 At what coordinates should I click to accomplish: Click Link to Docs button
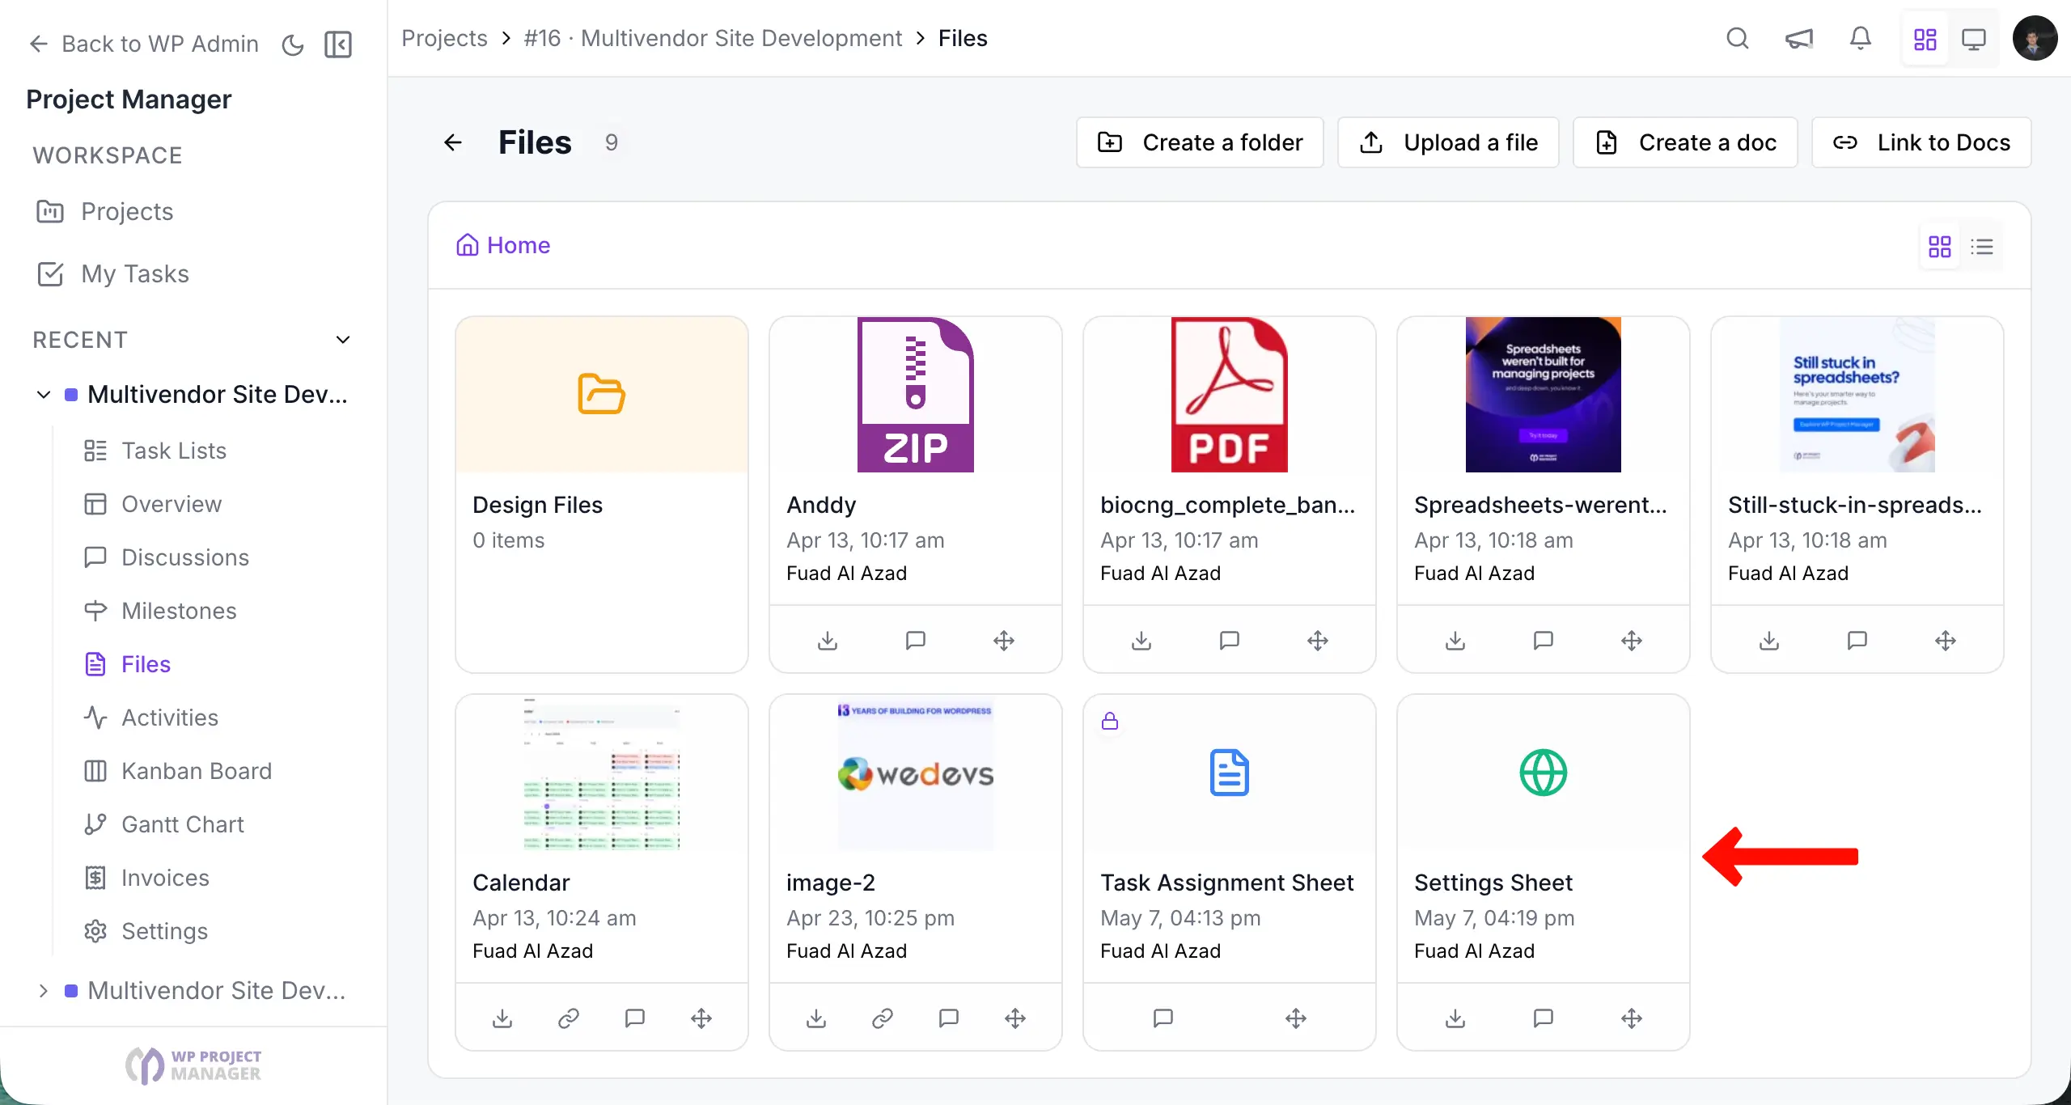click(x=1921, y=142)
